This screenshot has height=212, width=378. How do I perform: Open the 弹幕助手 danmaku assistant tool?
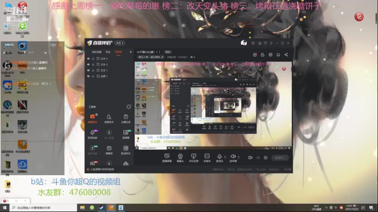pyautogui.click(x=92, y=119)
